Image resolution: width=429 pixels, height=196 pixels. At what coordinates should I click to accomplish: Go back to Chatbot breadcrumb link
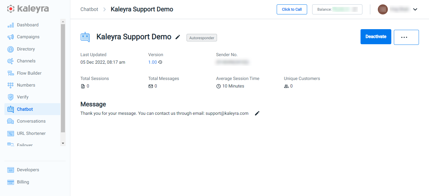click(x=89, y=9)
